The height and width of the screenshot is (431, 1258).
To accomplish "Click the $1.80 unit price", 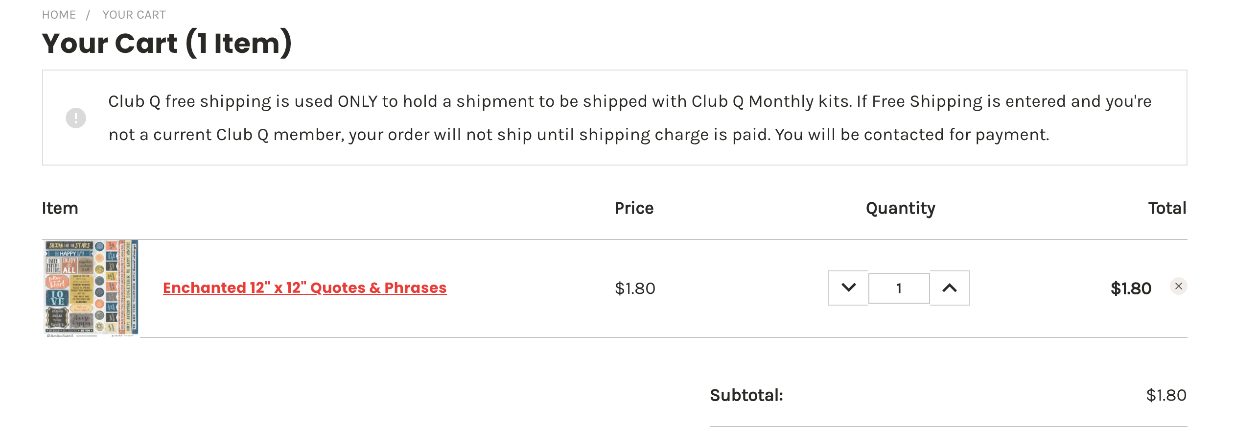I will [635, 288].
